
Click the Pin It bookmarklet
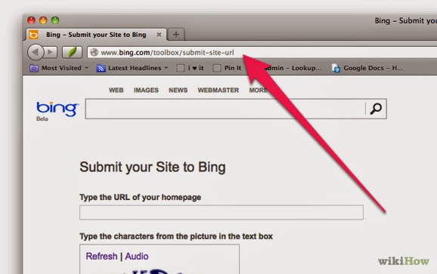tap(227, 68)
